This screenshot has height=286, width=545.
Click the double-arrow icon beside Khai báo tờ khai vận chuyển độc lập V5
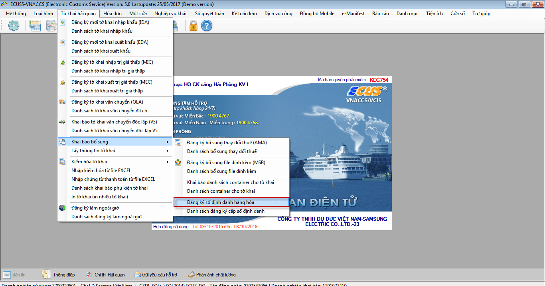tap(62, 122)
